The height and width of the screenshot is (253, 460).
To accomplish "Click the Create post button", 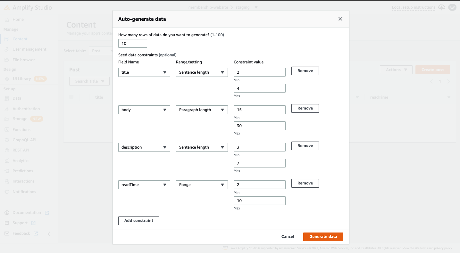I will point(433,70).
